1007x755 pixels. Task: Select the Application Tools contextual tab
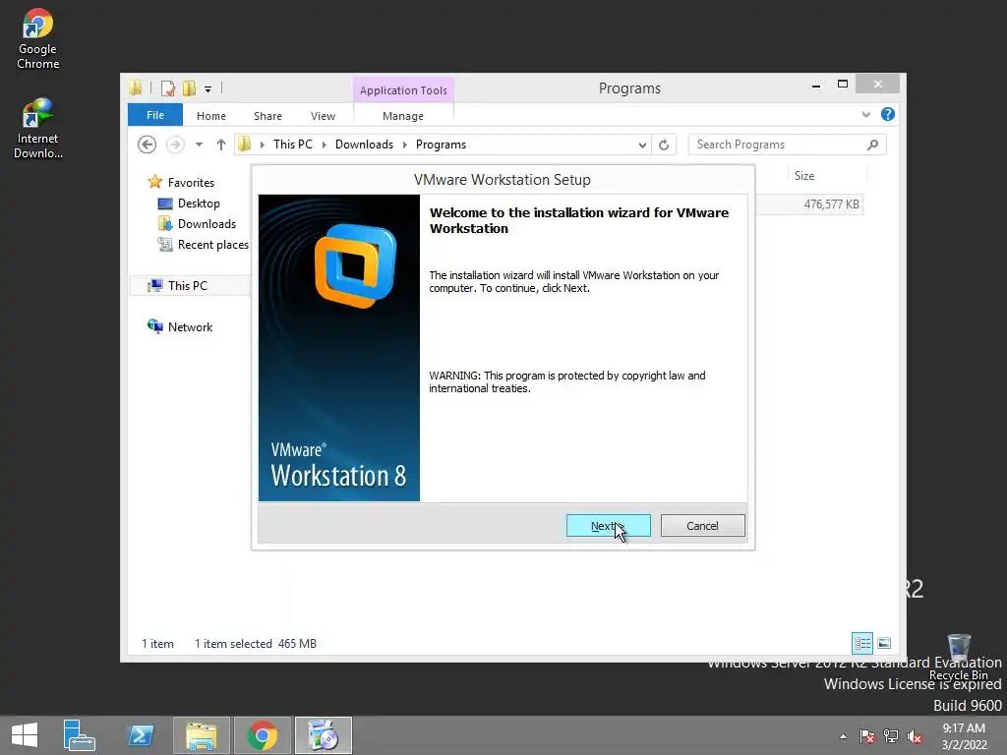point(403,89)
